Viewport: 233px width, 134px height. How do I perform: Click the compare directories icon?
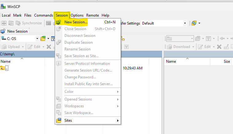tap(4, 23)
